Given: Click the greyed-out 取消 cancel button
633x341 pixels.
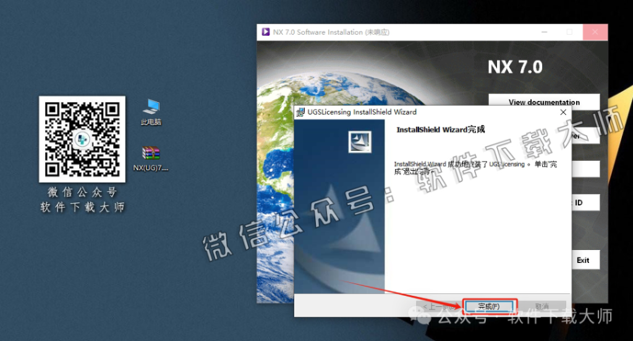Looking at the screenshot, I should pos(542,306).
